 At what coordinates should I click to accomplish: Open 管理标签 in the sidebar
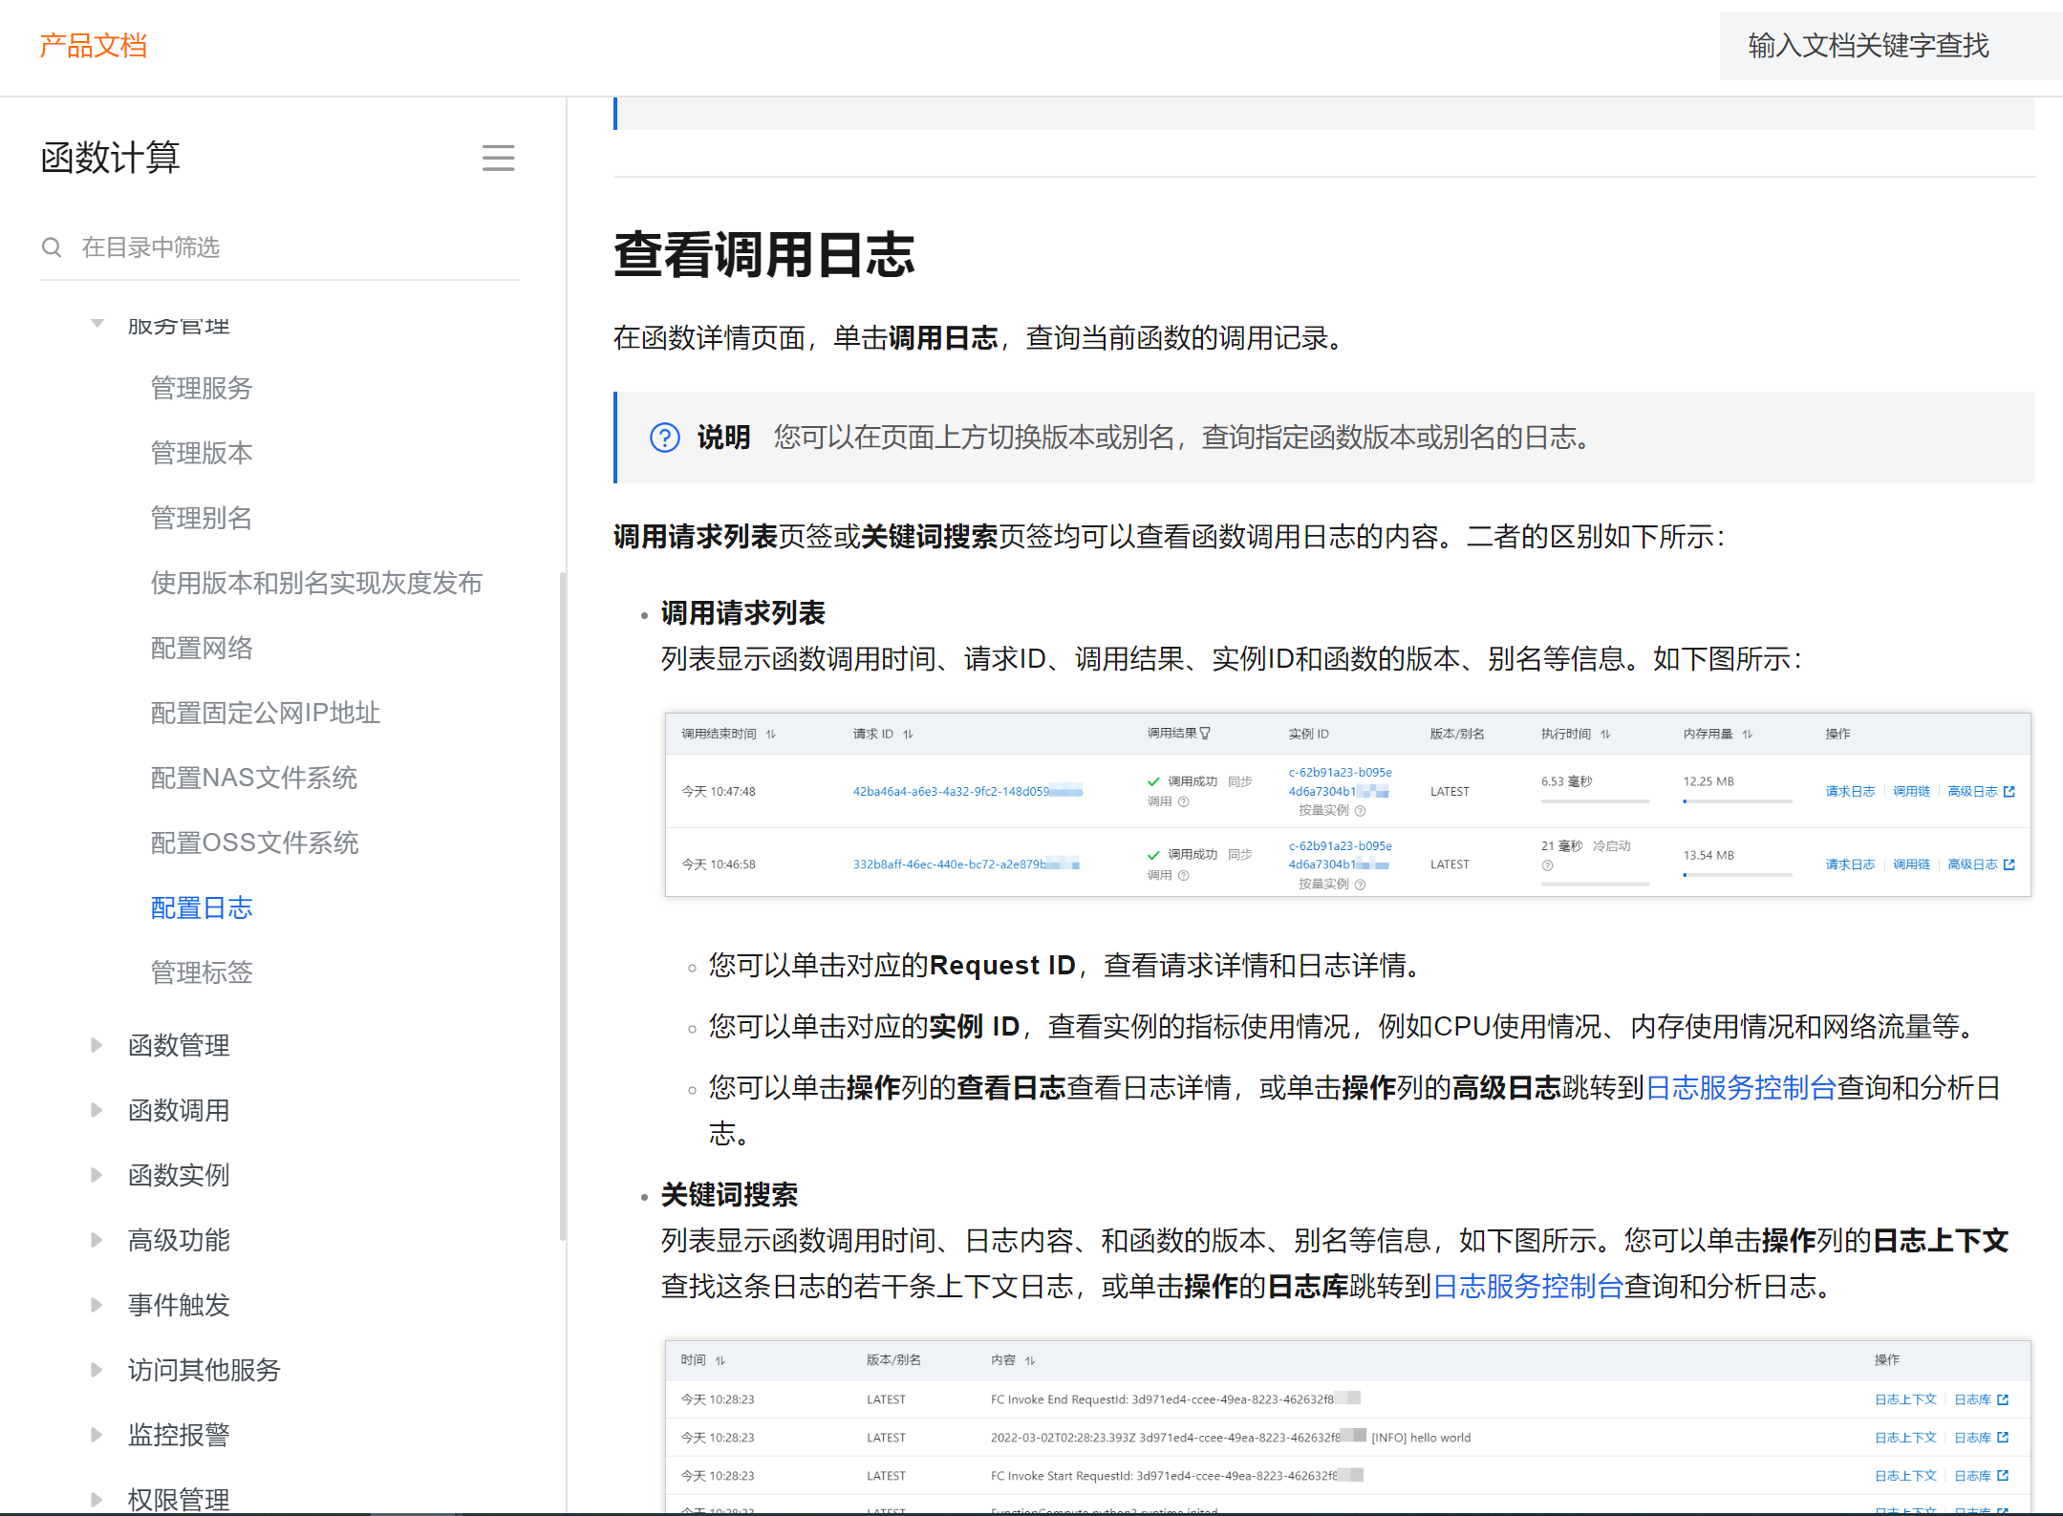pyautogui.click(x=202, y=972)
